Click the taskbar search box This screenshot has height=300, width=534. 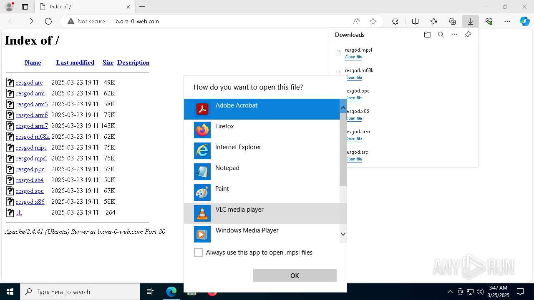point(80,292)
